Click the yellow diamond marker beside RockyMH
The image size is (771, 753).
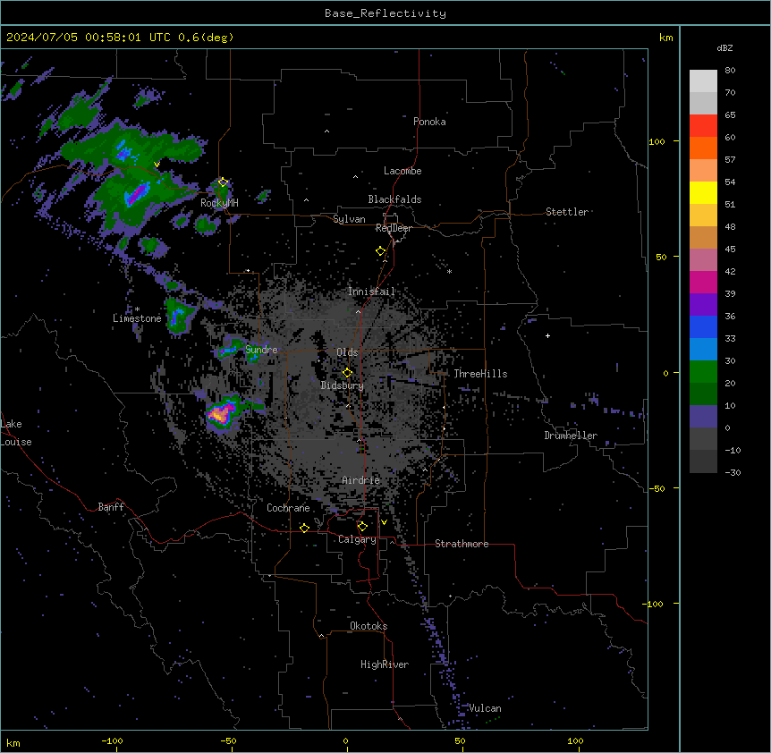[224, 182]
